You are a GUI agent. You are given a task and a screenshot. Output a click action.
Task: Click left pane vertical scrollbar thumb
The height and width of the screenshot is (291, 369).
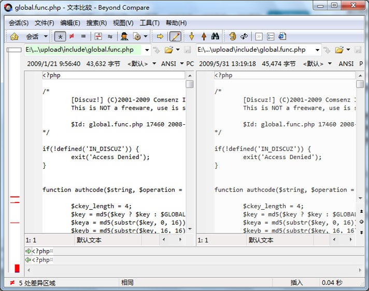pyautogui.click(x=190, y=84)
